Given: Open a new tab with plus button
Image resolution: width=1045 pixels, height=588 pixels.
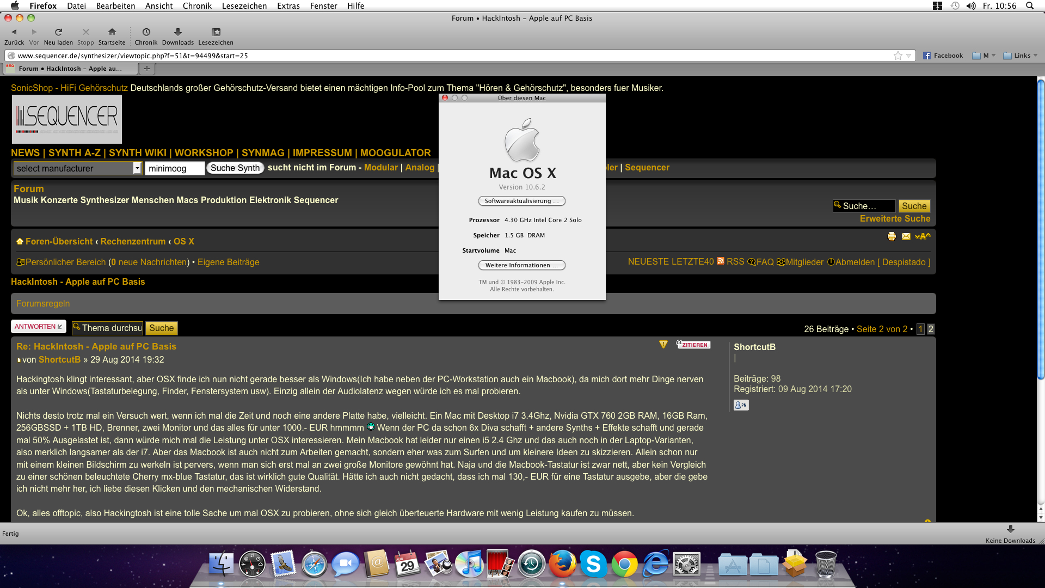Looking at the screenshot, I should click(146, 69).
